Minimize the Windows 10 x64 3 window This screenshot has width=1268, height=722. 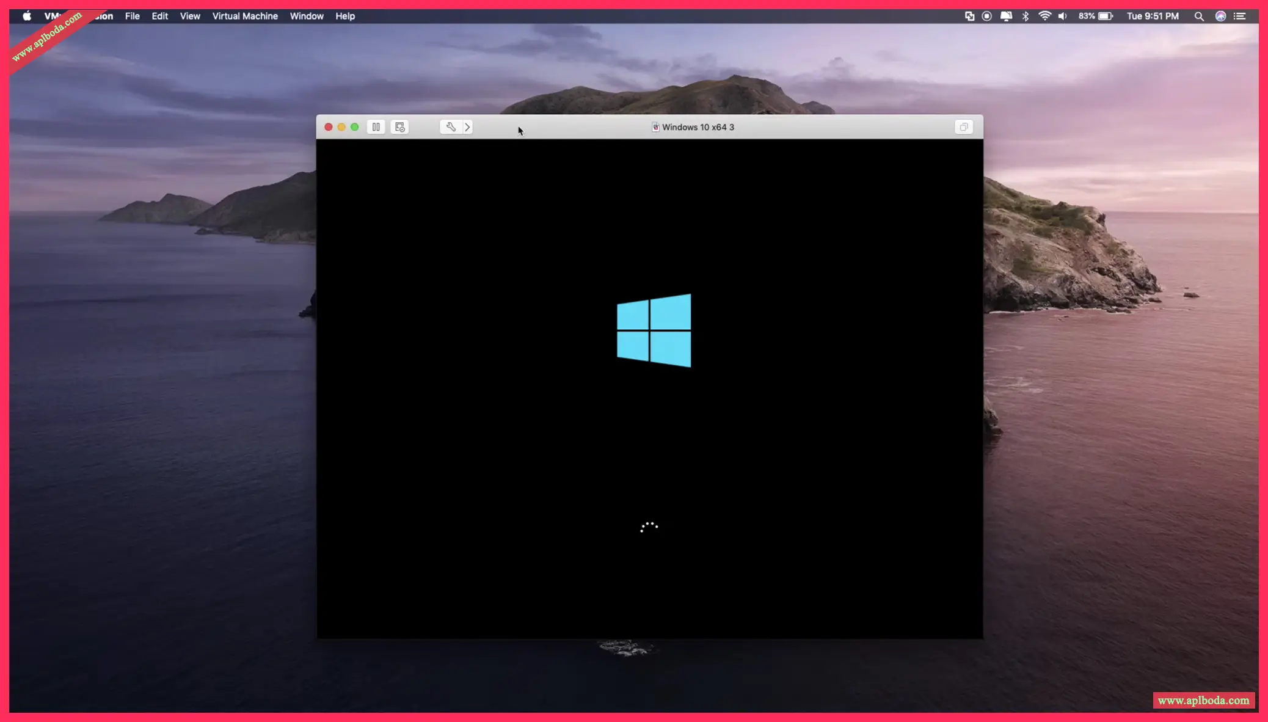pos(341,127)
